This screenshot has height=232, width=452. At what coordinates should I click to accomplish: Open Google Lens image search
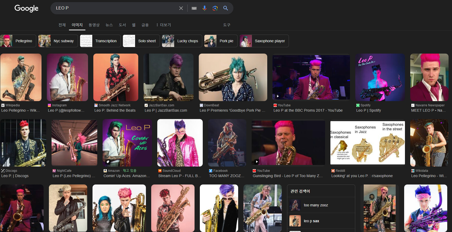pyautogui.click(x=215, y=8)
